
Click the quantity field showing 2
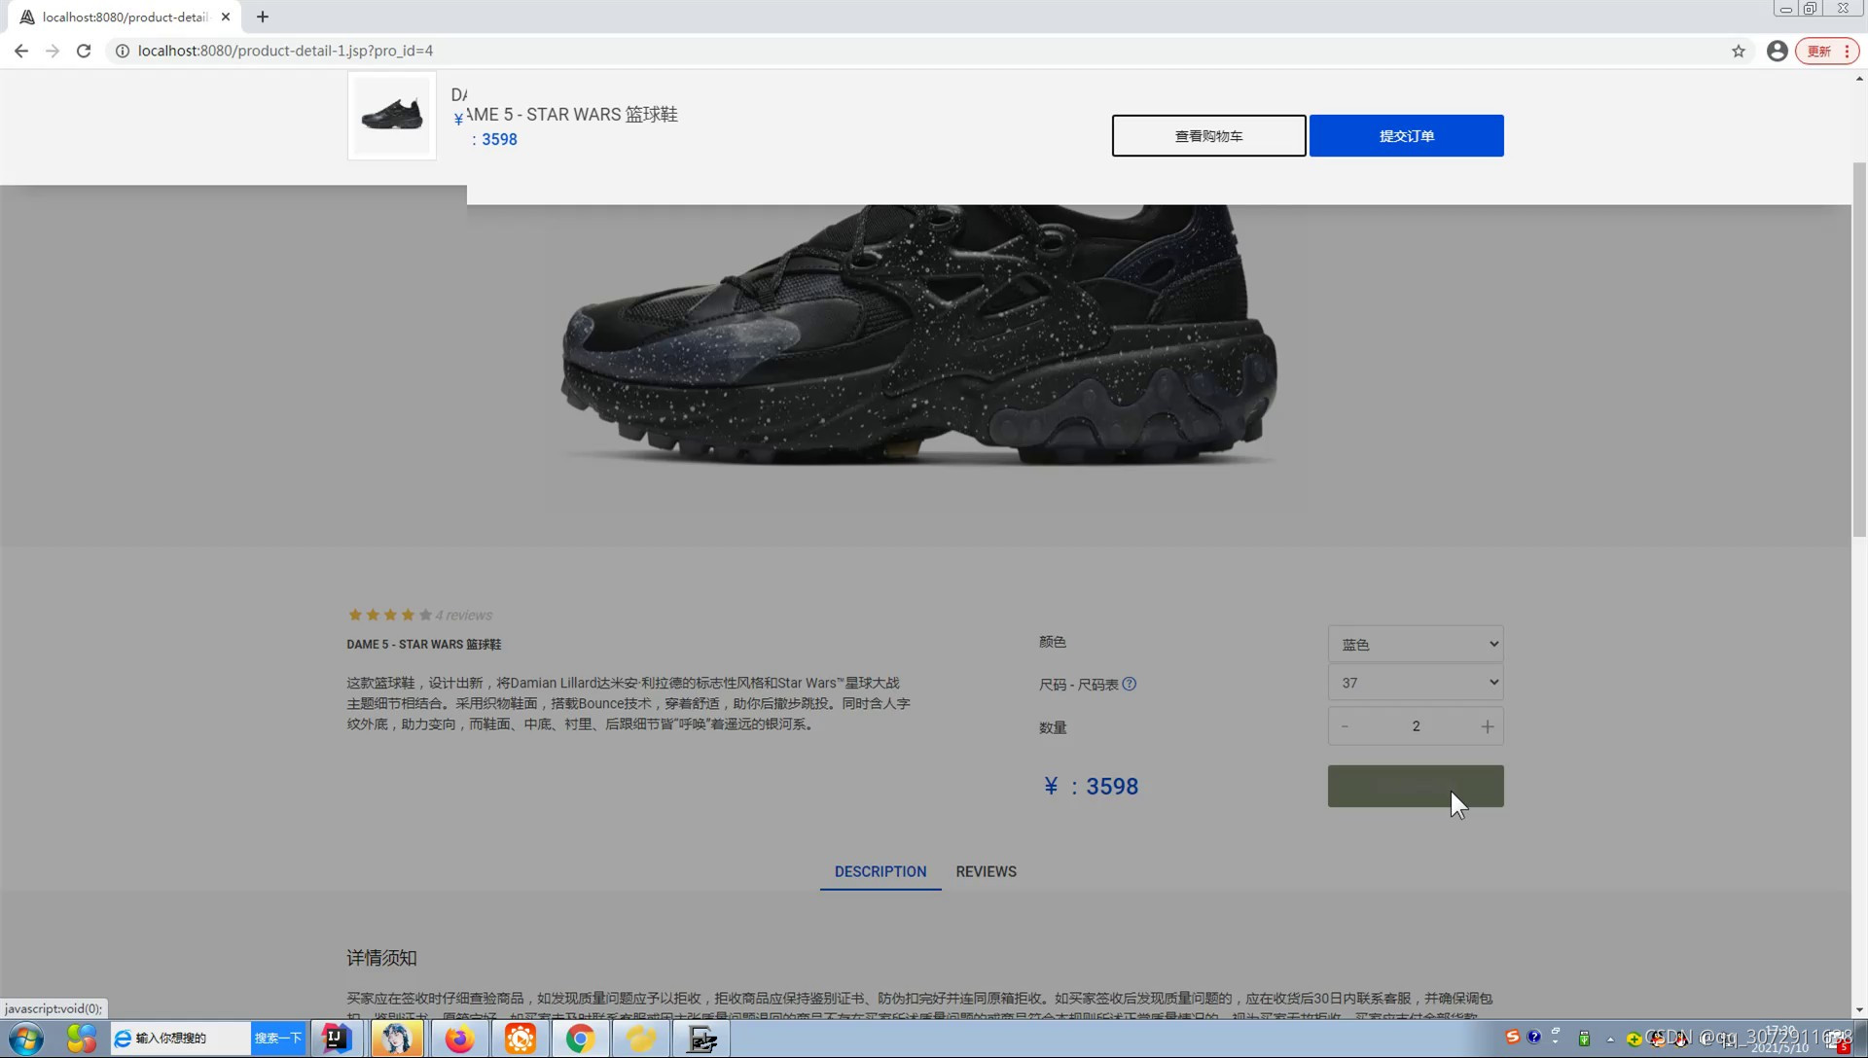1416,726
